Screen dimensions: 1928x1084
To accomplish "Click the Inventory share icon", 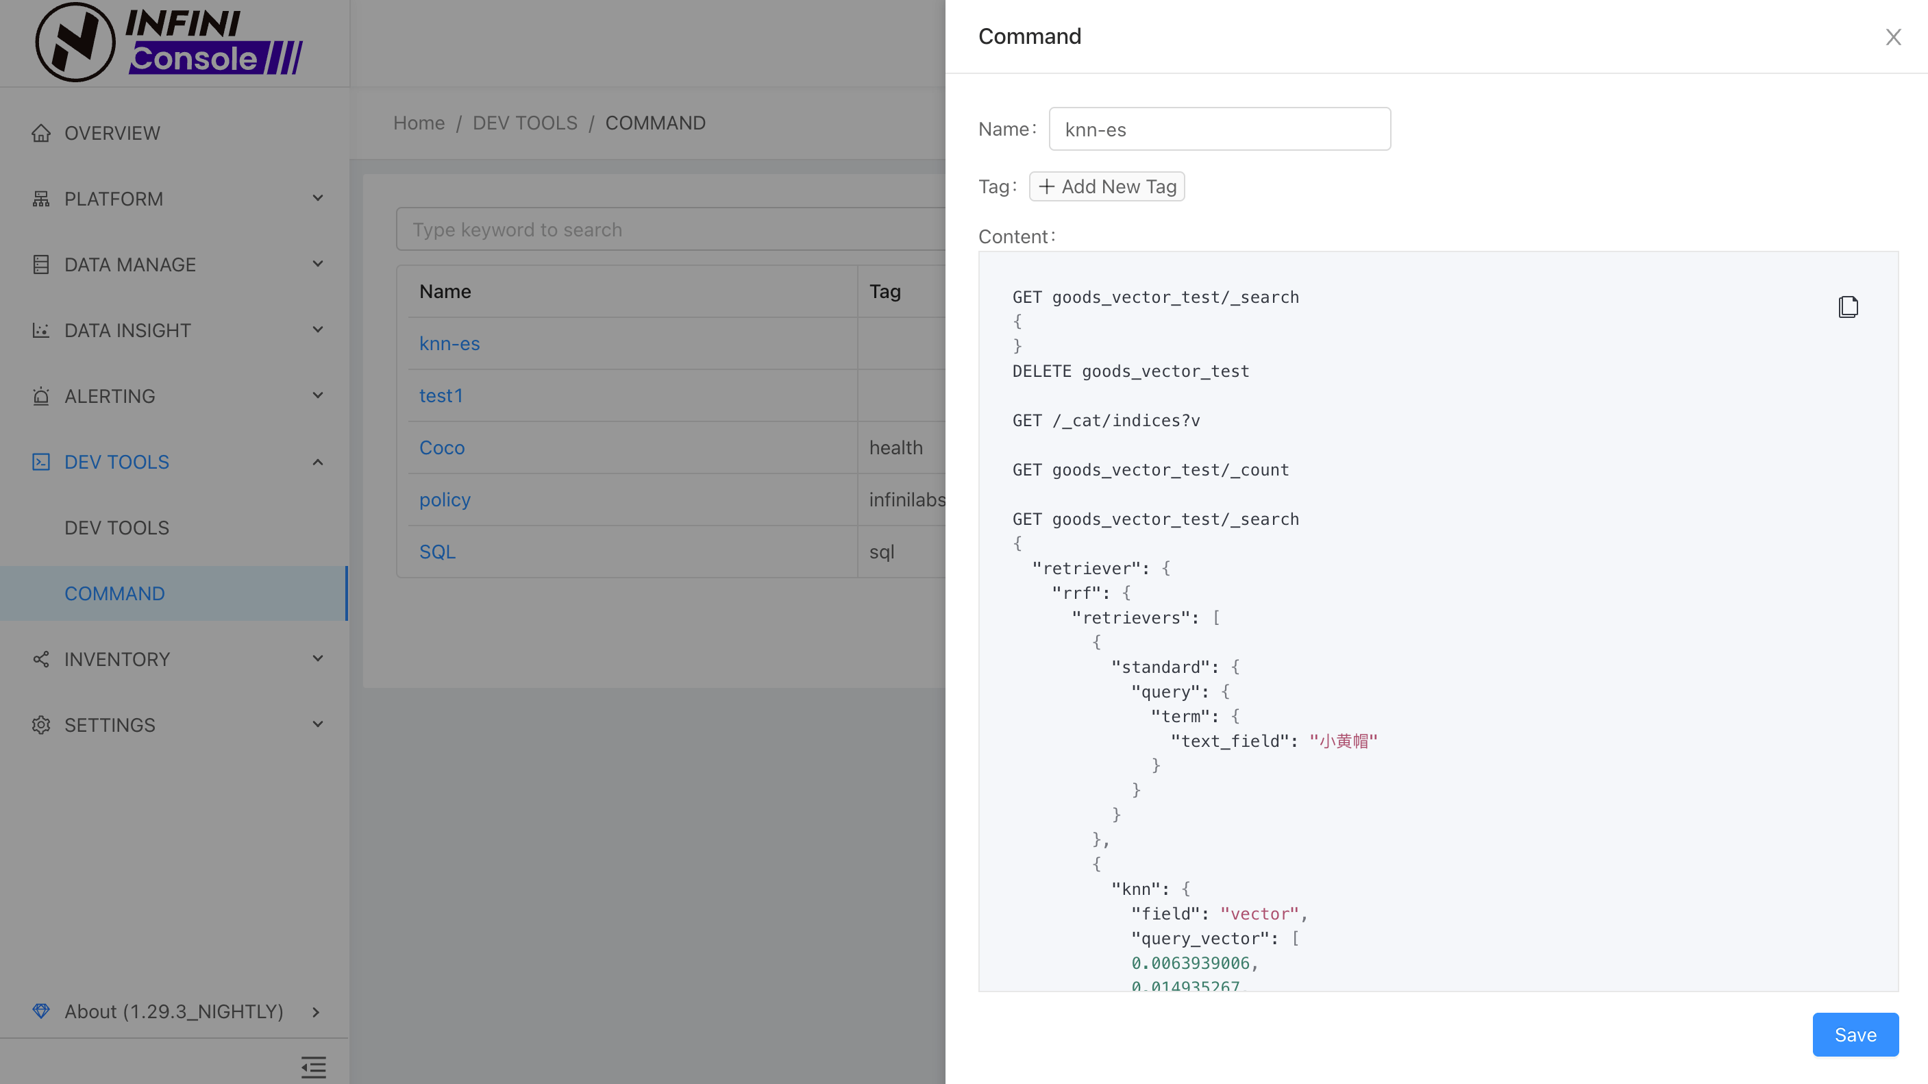I will (41, 660).
